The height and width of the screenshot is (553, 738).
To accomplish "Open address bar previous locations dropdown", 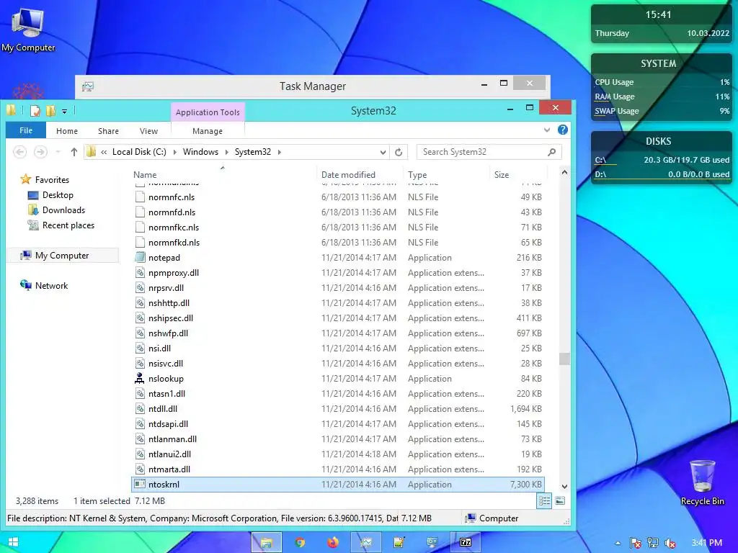I will [383, 152].
